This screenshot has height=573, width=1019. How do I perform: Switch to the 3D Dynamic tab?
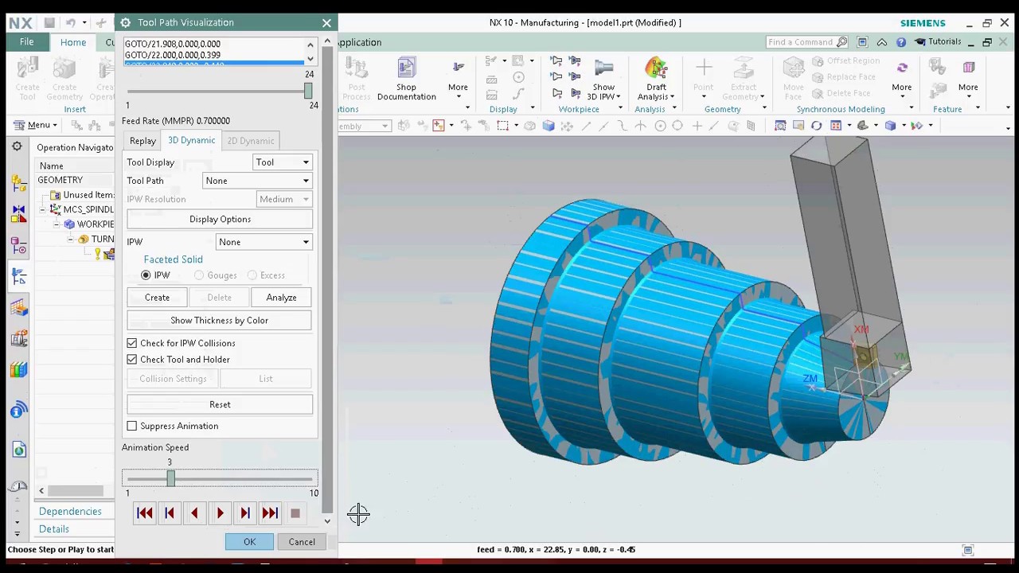[191, 141]
